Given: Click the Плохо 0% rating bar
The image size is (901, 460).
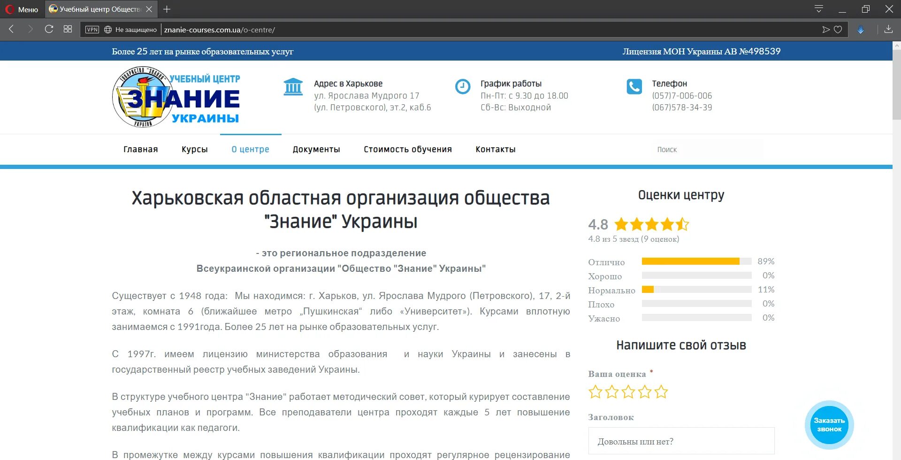Looking at the screenshot, I should tap(697, 304).
